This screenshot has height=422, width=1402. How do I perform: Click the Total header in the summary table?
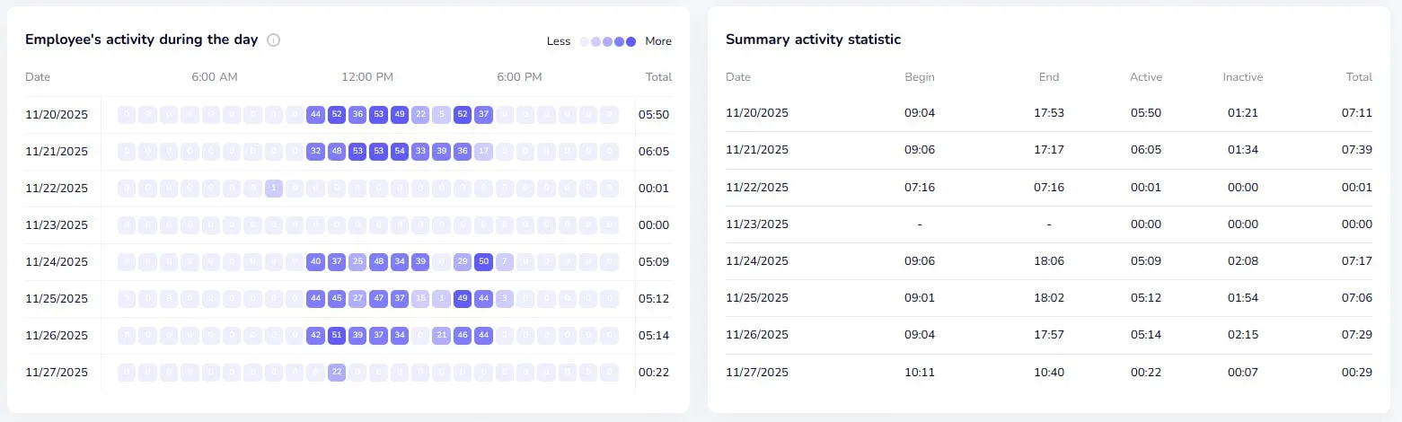click(x=1359, y=77)
